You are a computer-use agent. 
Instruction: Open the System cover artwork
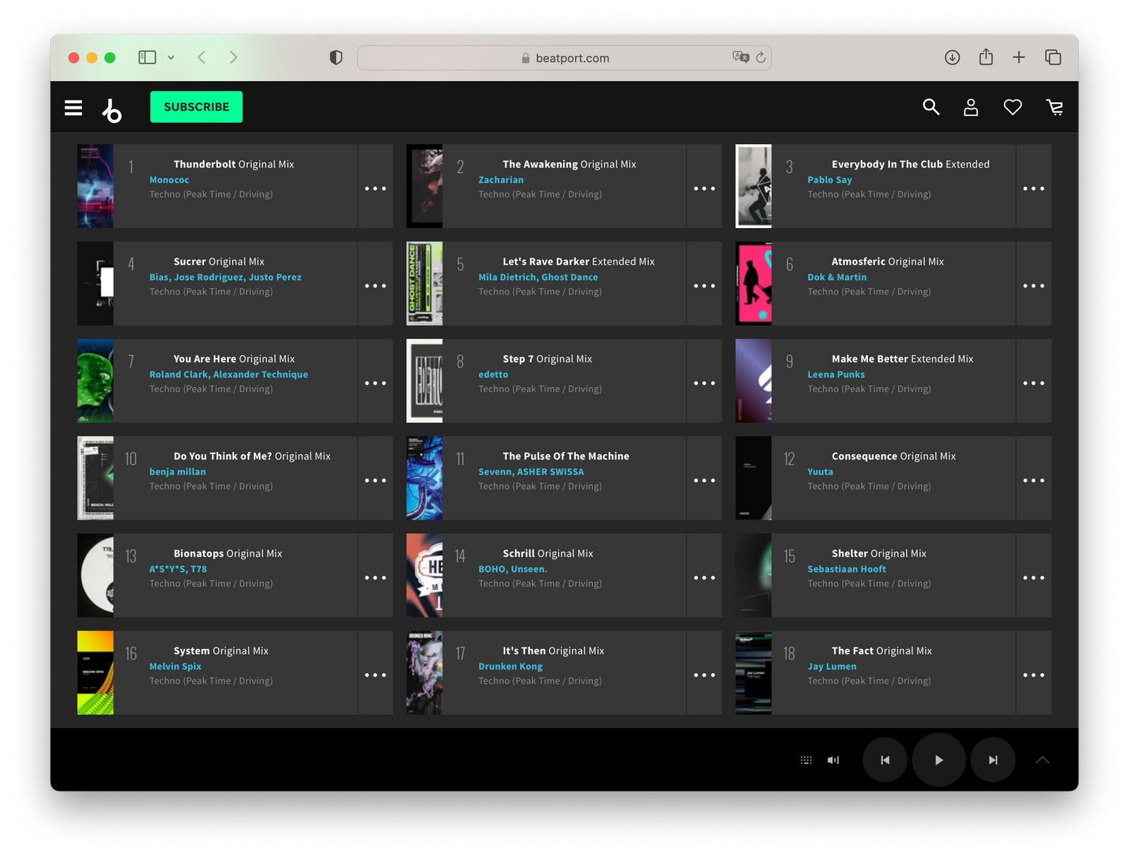pos(95,673)
